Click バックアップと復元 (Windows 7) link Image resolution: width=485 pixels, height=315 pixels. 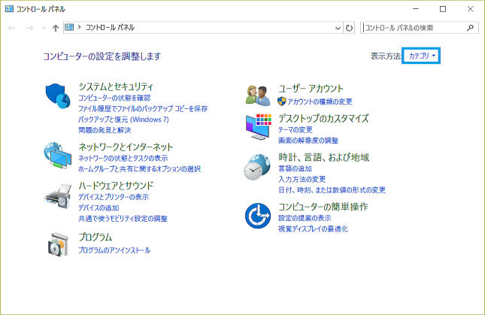(x=123, y=120)
